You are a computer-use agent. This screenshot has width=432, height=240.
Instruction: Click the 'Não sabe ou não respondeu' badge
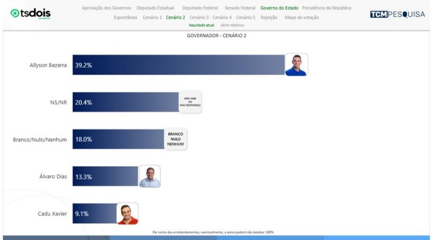coord(190,102)
